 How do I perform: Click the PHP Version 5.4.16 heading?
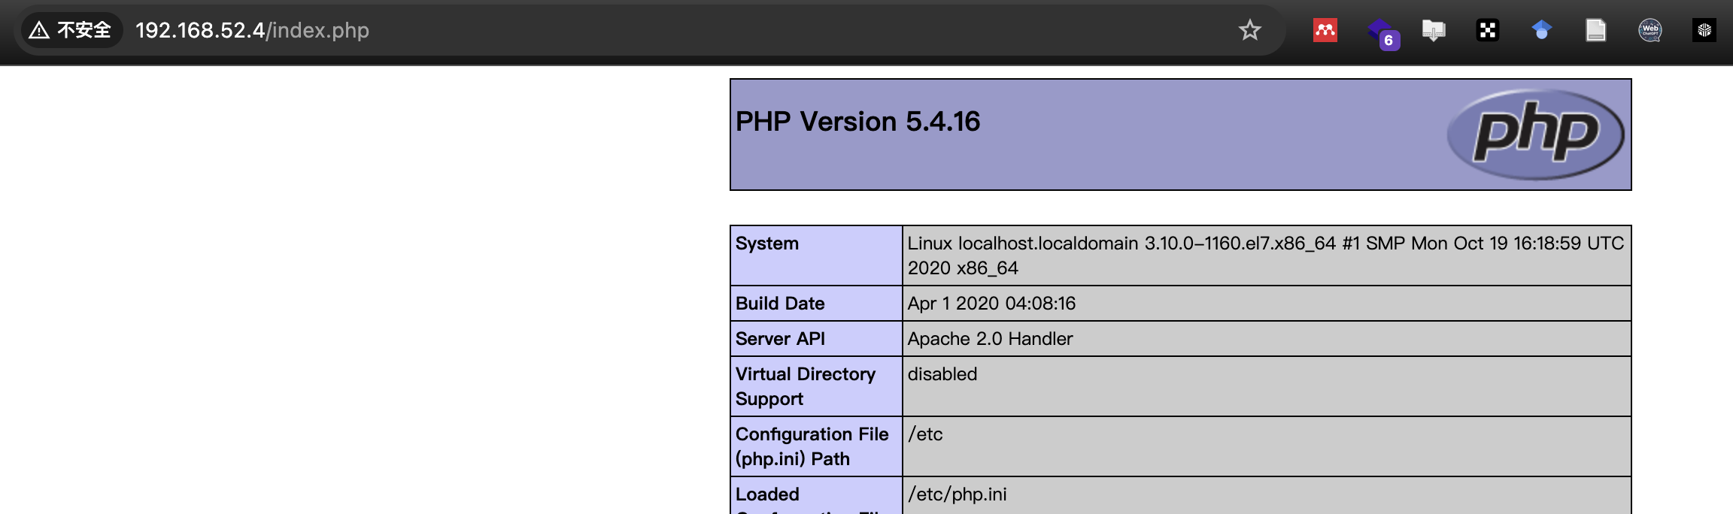coord(857,122)
